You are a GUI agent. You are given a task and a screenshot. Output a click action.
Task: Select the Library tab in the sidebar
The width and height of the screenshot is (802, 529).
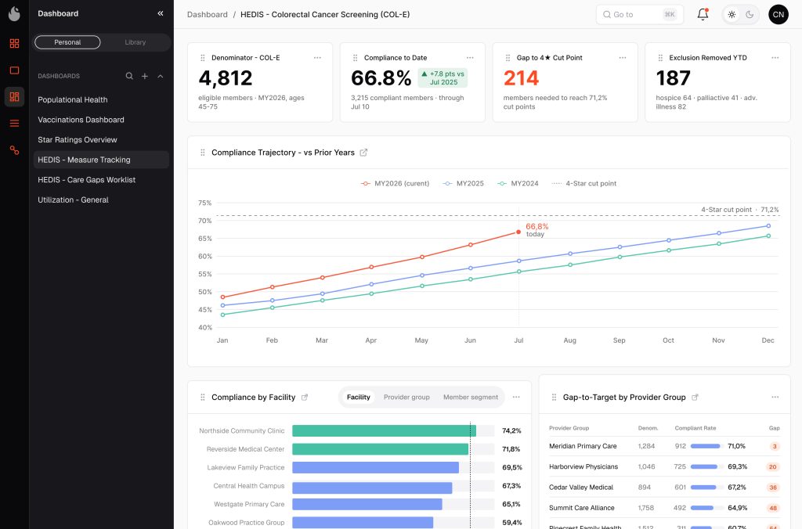(x=135, y=42)
